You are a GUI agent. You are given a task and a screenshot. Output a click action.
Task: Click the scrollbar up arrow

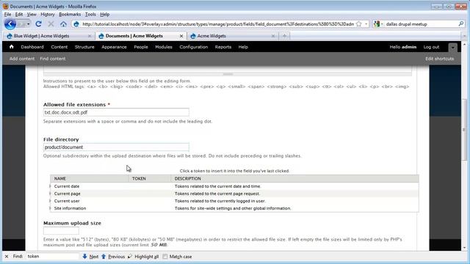click(x=464, y=44)
